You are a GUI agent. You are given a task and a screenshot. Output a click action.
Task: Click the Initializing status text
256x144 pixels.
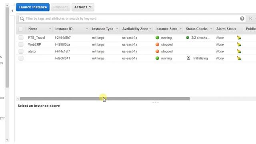[200, 58]
